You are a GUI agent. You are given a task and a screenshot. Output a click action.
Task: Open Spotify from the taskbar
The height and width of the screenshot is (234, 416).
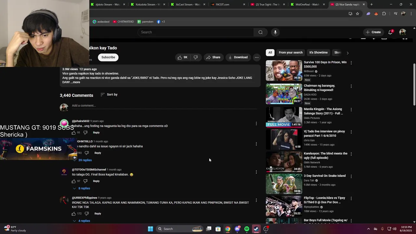click(x=247, y=229)
